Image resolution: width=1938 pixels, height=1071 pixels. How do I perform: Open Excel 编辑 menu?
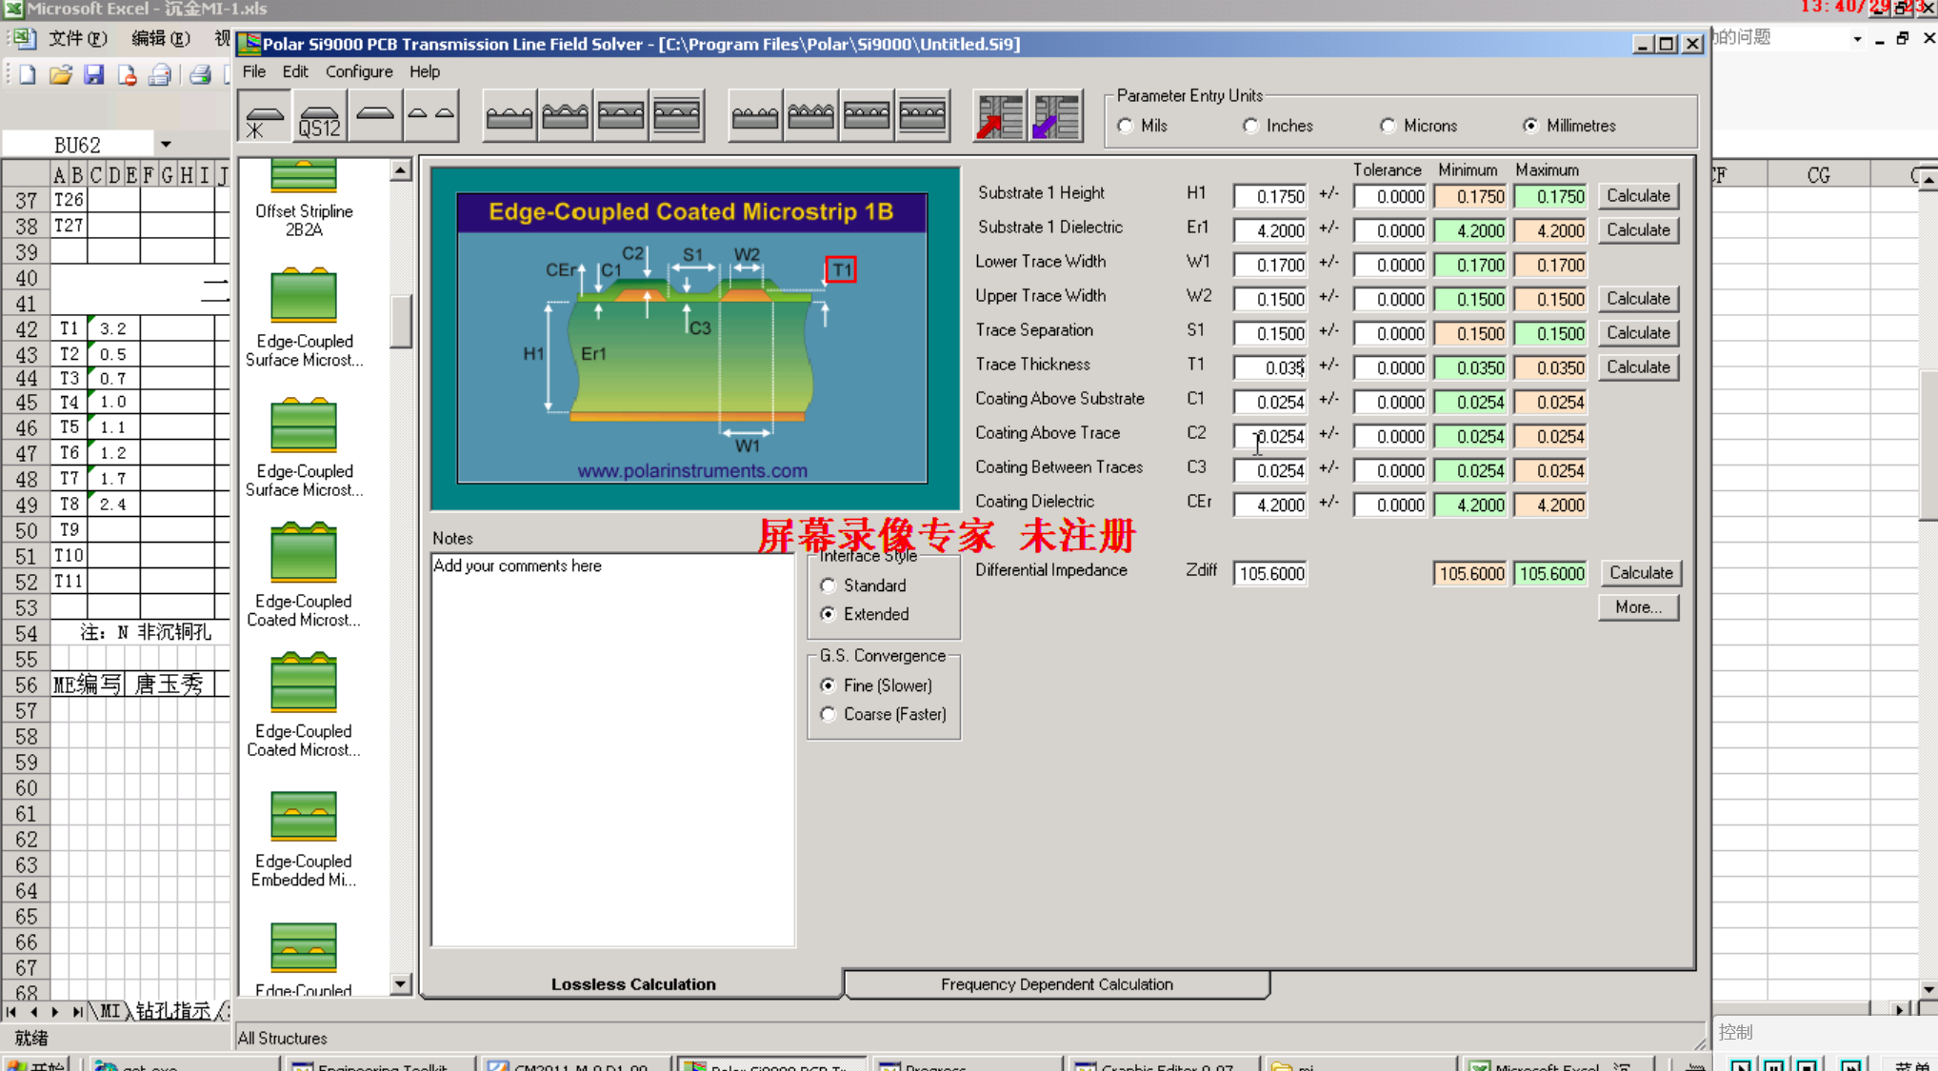point(160,38)
